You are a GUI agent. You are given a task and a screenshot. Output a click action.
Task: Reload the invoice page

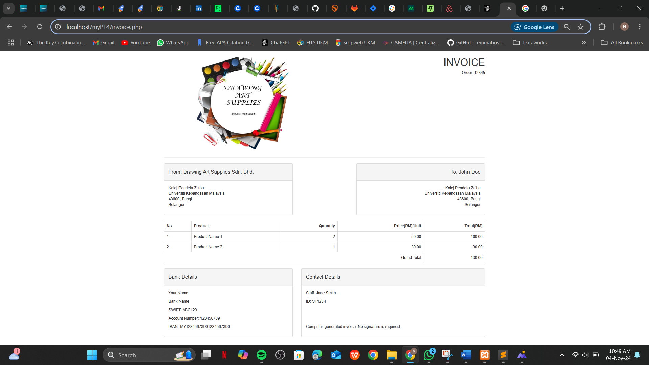click(40, 26)
